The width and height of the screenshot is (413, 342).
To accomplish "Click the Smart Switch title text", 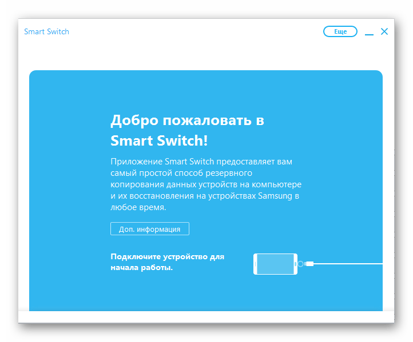I will coord(47,31).
